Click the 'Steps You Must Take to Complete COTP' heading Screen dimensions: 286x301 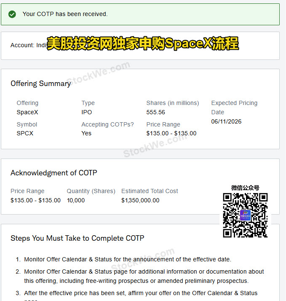(x=78, y=238)
